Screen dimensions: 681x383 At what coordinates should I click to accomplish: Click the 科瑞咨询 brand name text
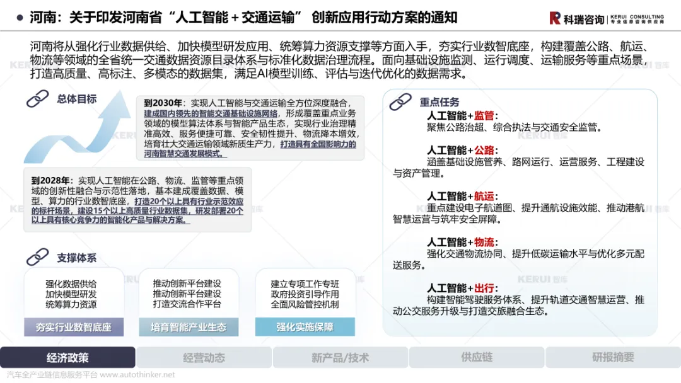pos(584,19)
